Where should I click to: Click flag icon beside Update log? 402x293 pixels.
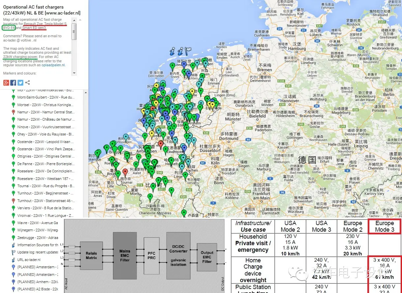tap(13, 252)
